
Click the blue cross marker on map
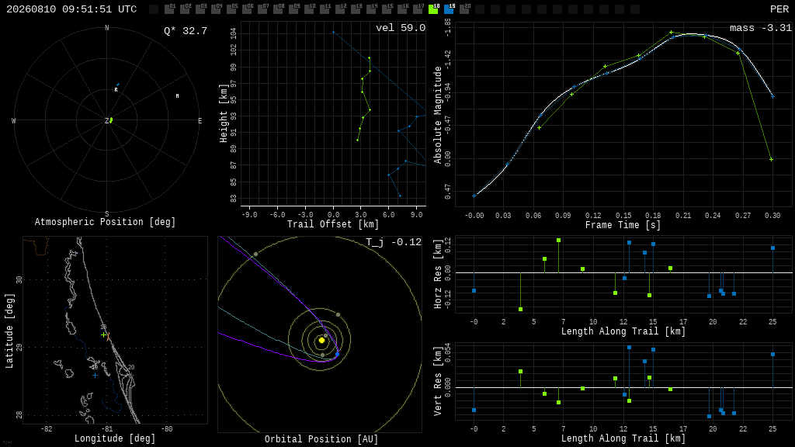tap(95, 376)
